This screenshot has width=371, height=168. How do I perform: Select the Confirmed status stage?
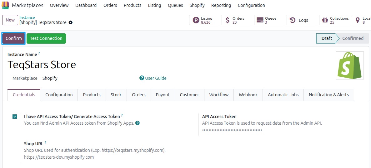pos(353,38)
